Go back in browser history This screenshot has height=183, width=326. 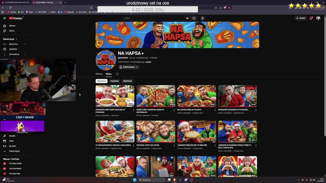(3, 8)
